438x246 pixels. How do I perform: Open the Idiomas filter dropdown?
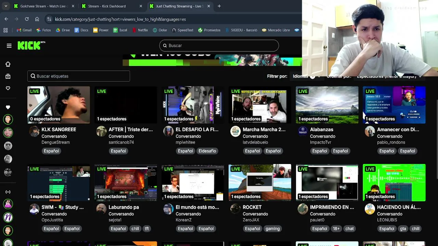[x=306, y=76]
